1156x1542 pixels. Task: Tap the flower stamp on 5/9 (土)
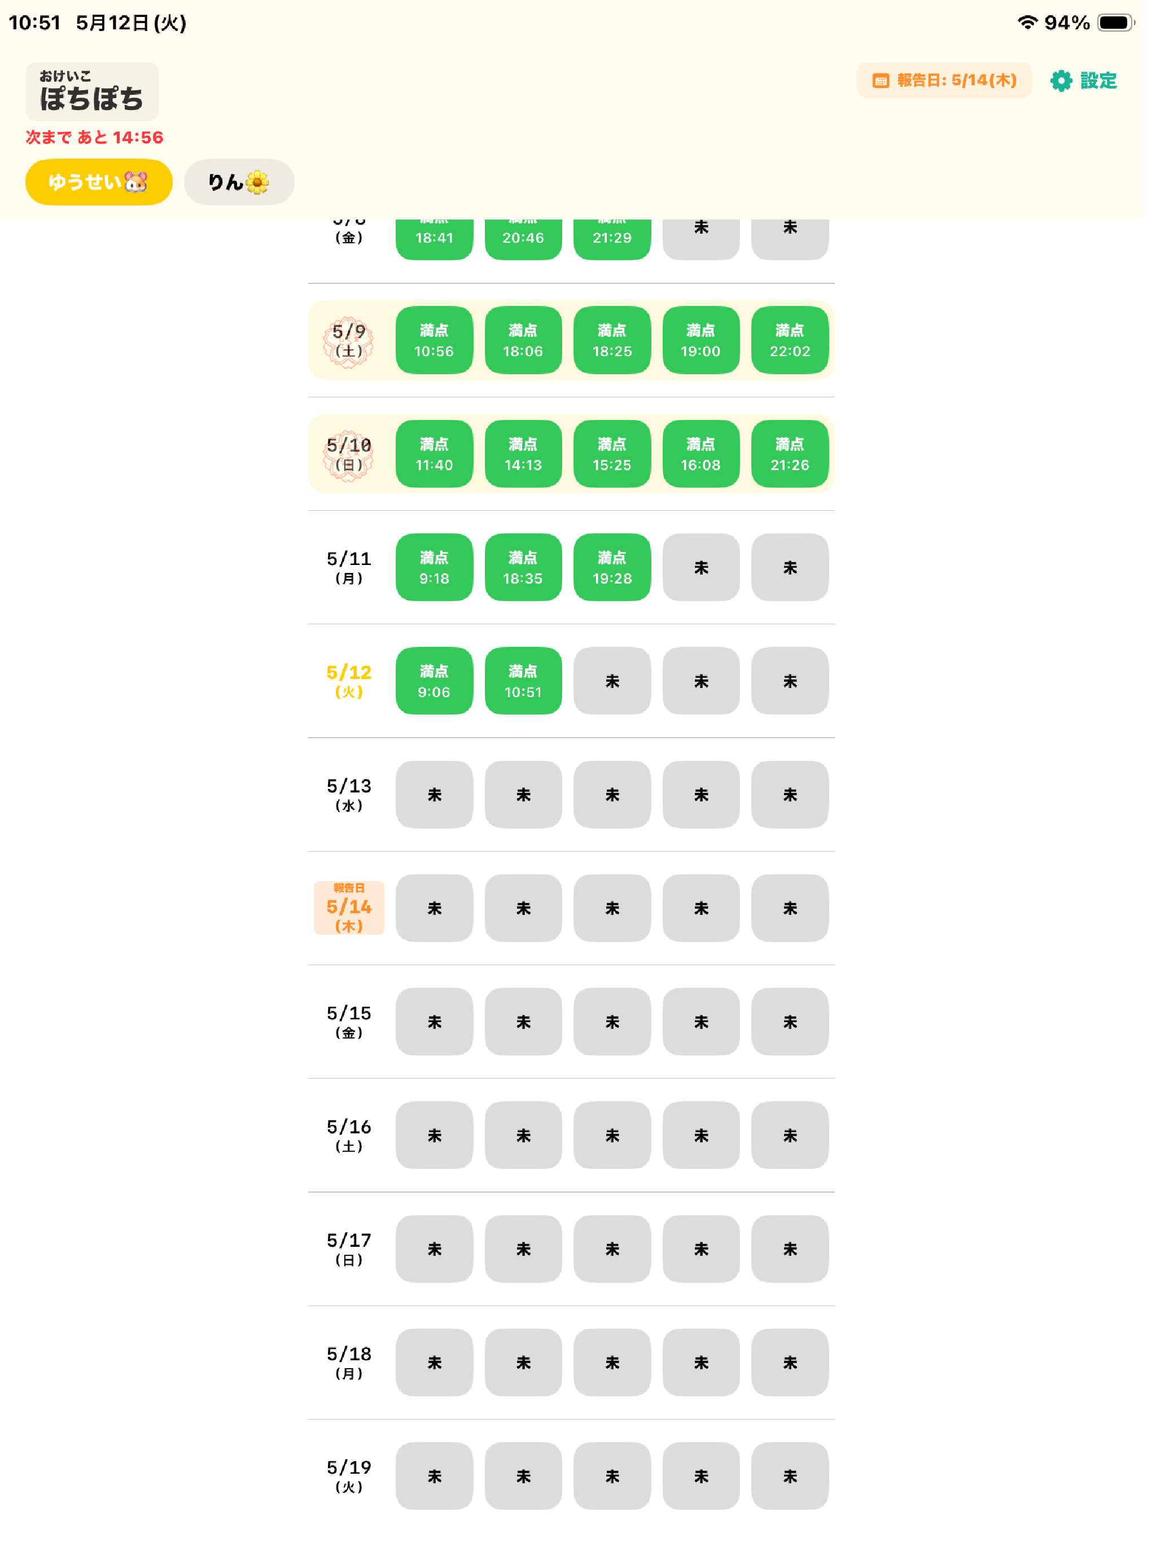[349, 341]
